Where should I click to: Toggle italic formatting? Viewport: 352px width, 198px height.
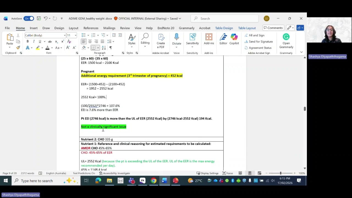pos(34,42)
